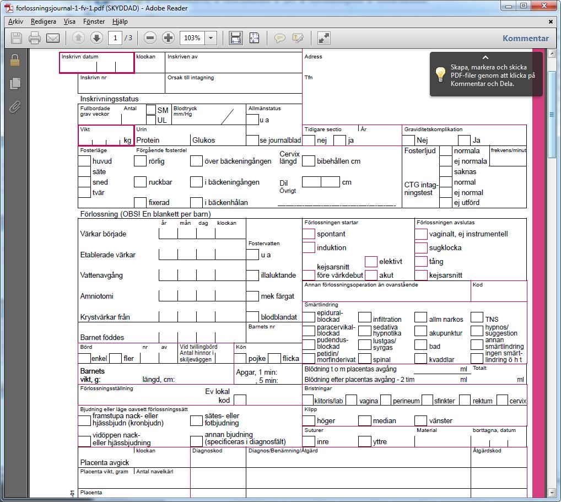This screenshot has height=502, width=561.
Task: Click the page number field
Action: [x=115, y=38]
